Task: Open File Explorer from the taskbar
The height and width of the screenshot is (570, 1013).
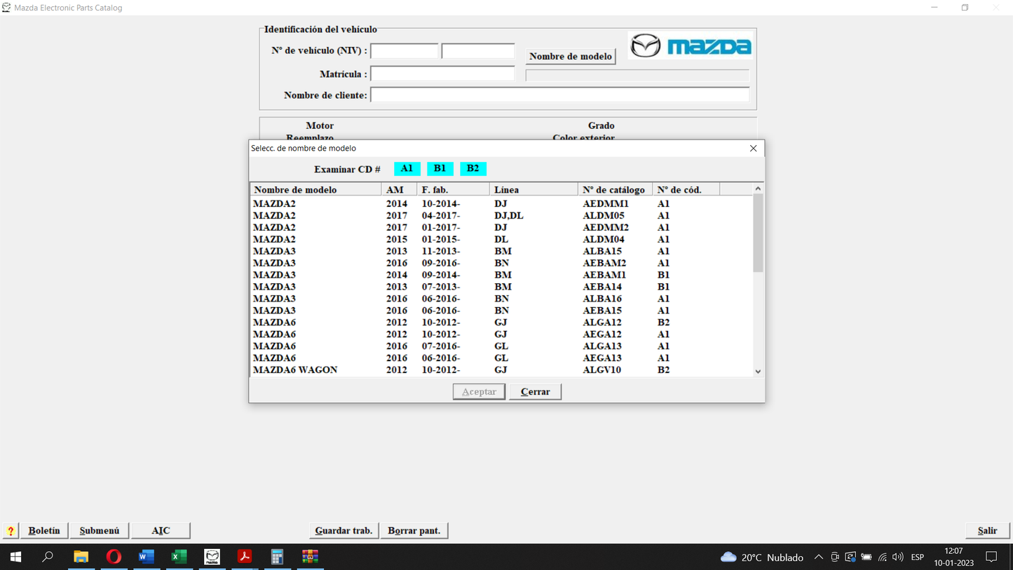Action: [81, 557]
